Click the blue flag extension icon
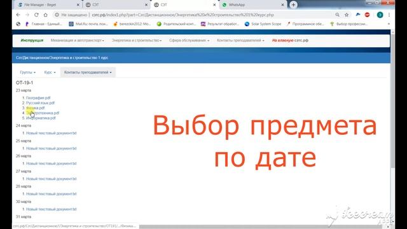 click(358, 15)
